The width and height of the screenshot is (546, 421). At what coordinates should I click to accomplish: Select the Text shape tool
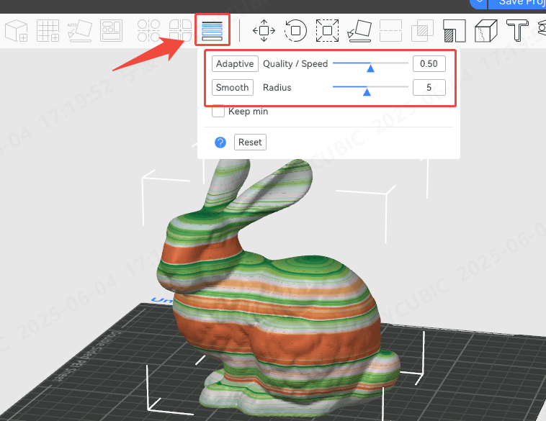[x=517, y=31]
